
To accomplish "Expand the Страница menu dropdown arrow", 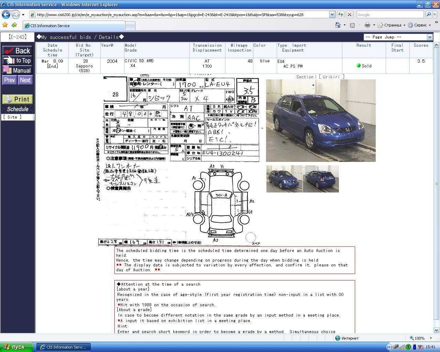I will coord(404,25).
